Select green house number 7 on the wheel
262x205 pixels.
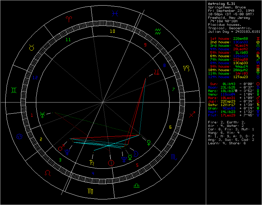tap(173, 90)
